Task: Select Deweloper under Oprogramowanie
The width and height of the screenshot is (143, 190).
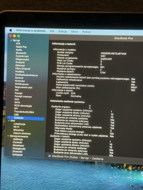Action: click(x=19, y=145)
